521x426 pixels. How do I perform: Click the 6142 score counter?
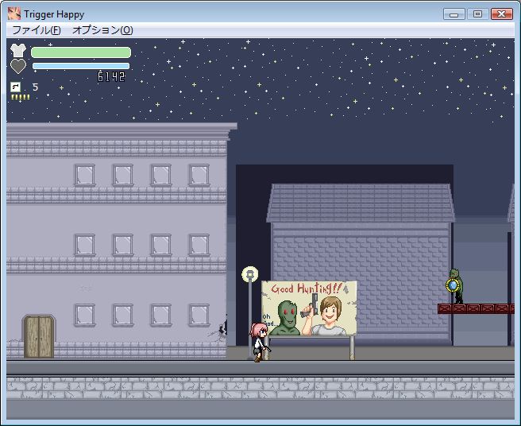pyautogui.click(x=110, y=77)
